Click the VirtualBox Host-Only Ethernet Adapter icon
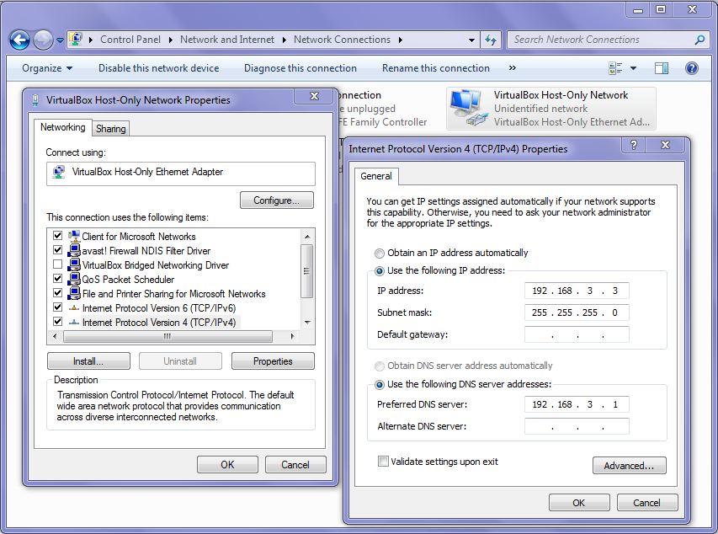This screenshot has height=534, width=718. click(58, 173)
